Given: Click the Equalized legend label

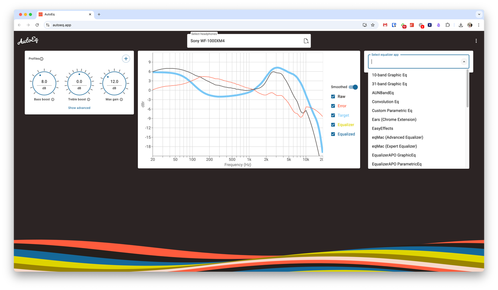Looking at the screenshot, I should click(x=346, y=134).
